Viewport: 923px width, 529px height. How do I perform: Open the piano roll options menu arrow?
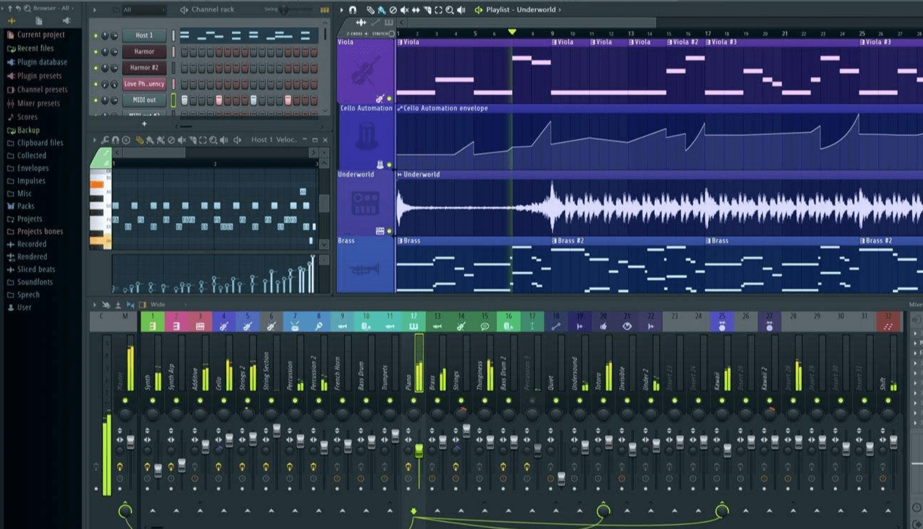[x=94, y=140]
